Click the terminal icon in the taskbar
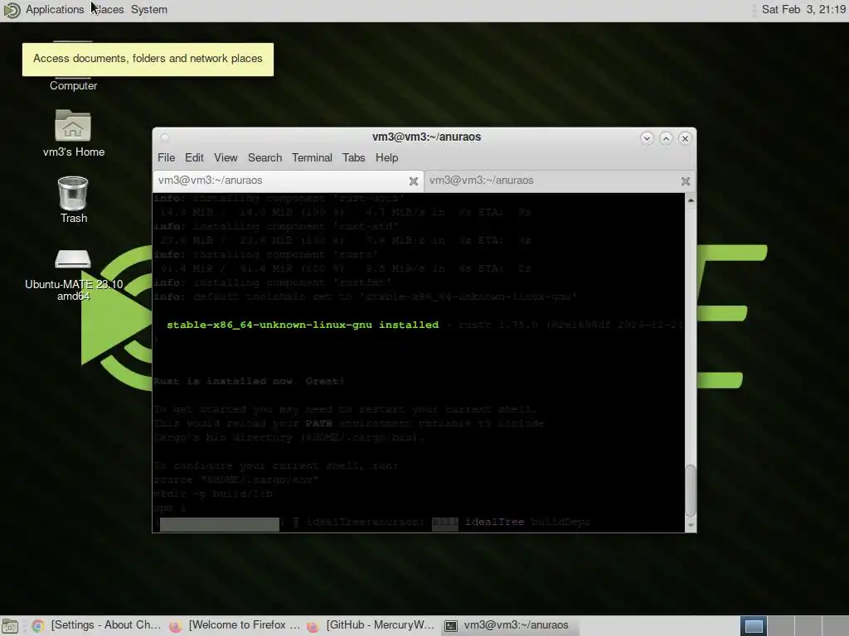849x636 pixels. pos(451,626)
